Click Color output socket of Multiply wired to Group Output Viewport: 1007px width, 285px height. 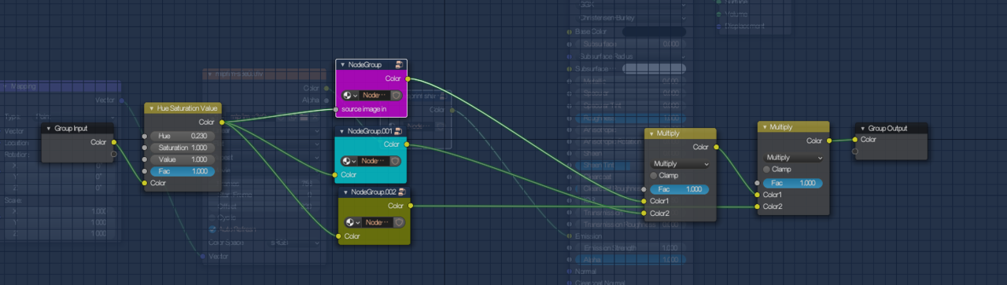[x=829, y=141]
